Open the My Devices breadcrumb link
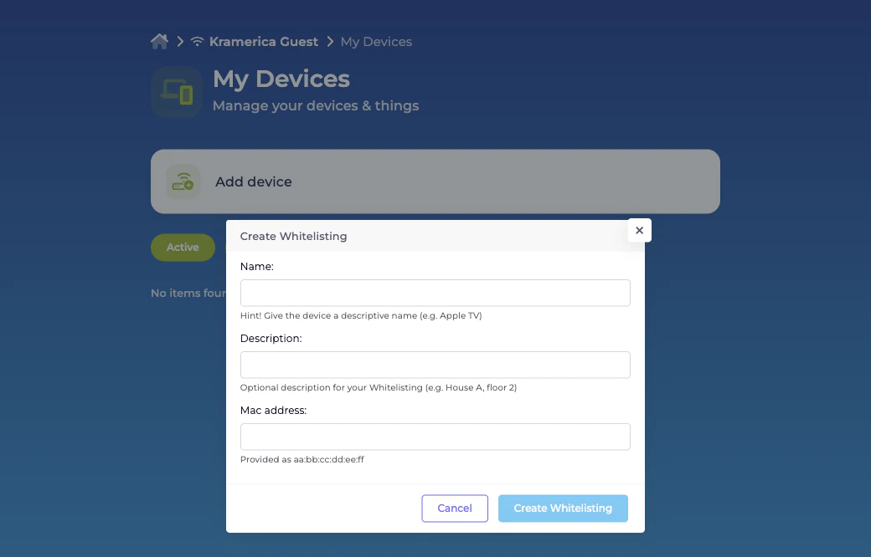This screenshot has height=557, width=871. [x=375, y=41]
